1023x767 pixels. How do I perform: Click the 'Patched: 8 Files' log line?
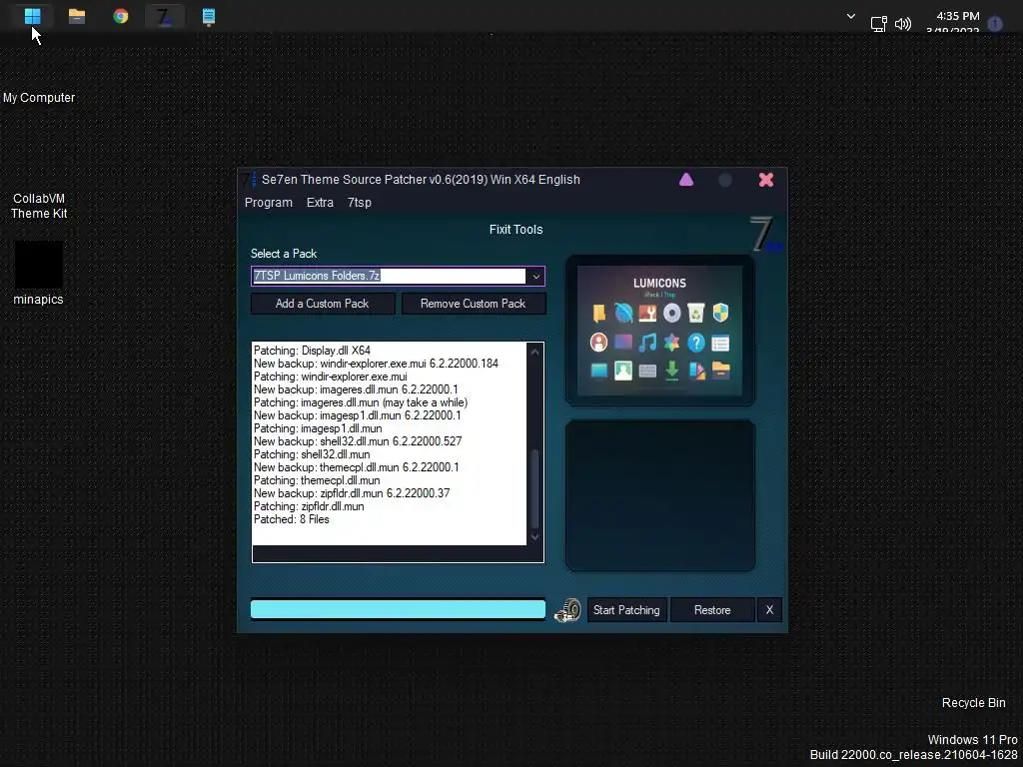tap(291, 519)
